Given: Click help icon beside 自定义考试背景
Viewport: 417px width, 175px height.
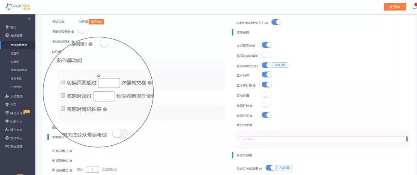Looking at the screenshot, I should 260,168.
